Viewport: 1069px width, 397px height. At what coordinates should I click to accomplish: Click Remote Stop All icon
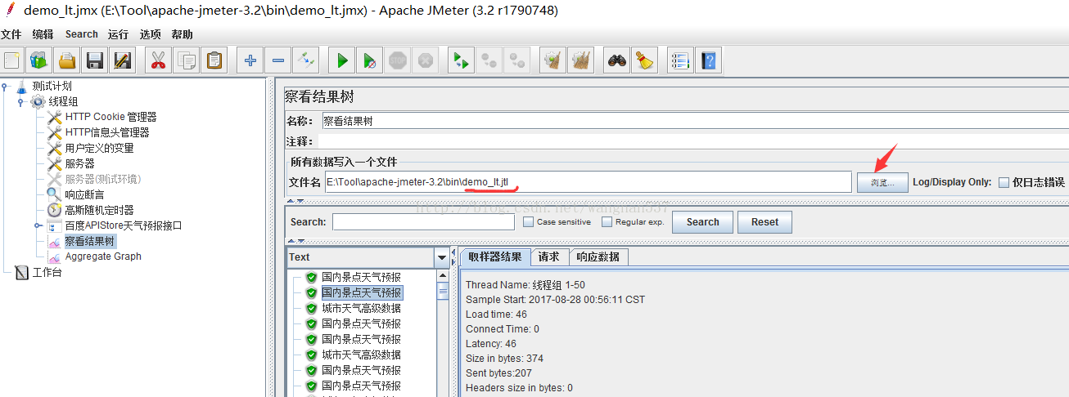[489, 60]
